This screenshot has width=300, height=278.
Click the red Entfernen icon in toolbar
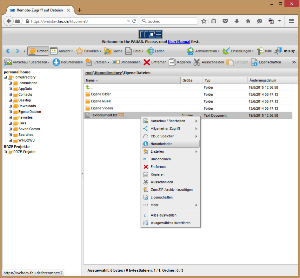[x=147, y=62]
